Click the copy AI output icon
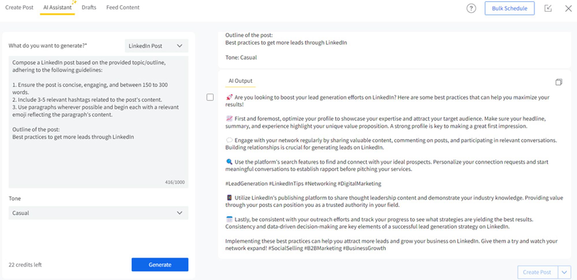Image resolution: width=577 pixels, height=280 pixels. (x=559, y=82)
